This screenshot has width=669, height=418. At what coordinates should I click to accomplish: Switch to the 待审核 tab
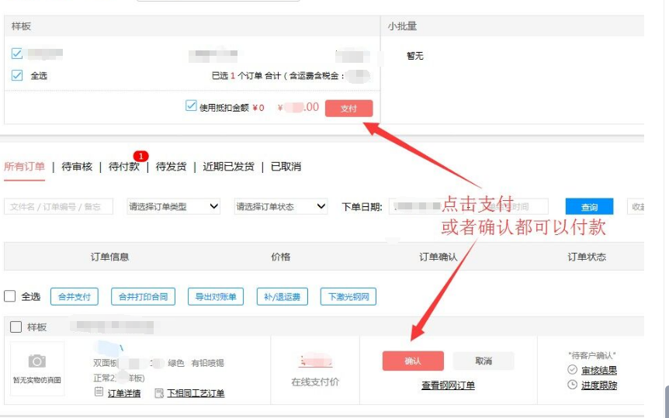(x=77, y=167)
